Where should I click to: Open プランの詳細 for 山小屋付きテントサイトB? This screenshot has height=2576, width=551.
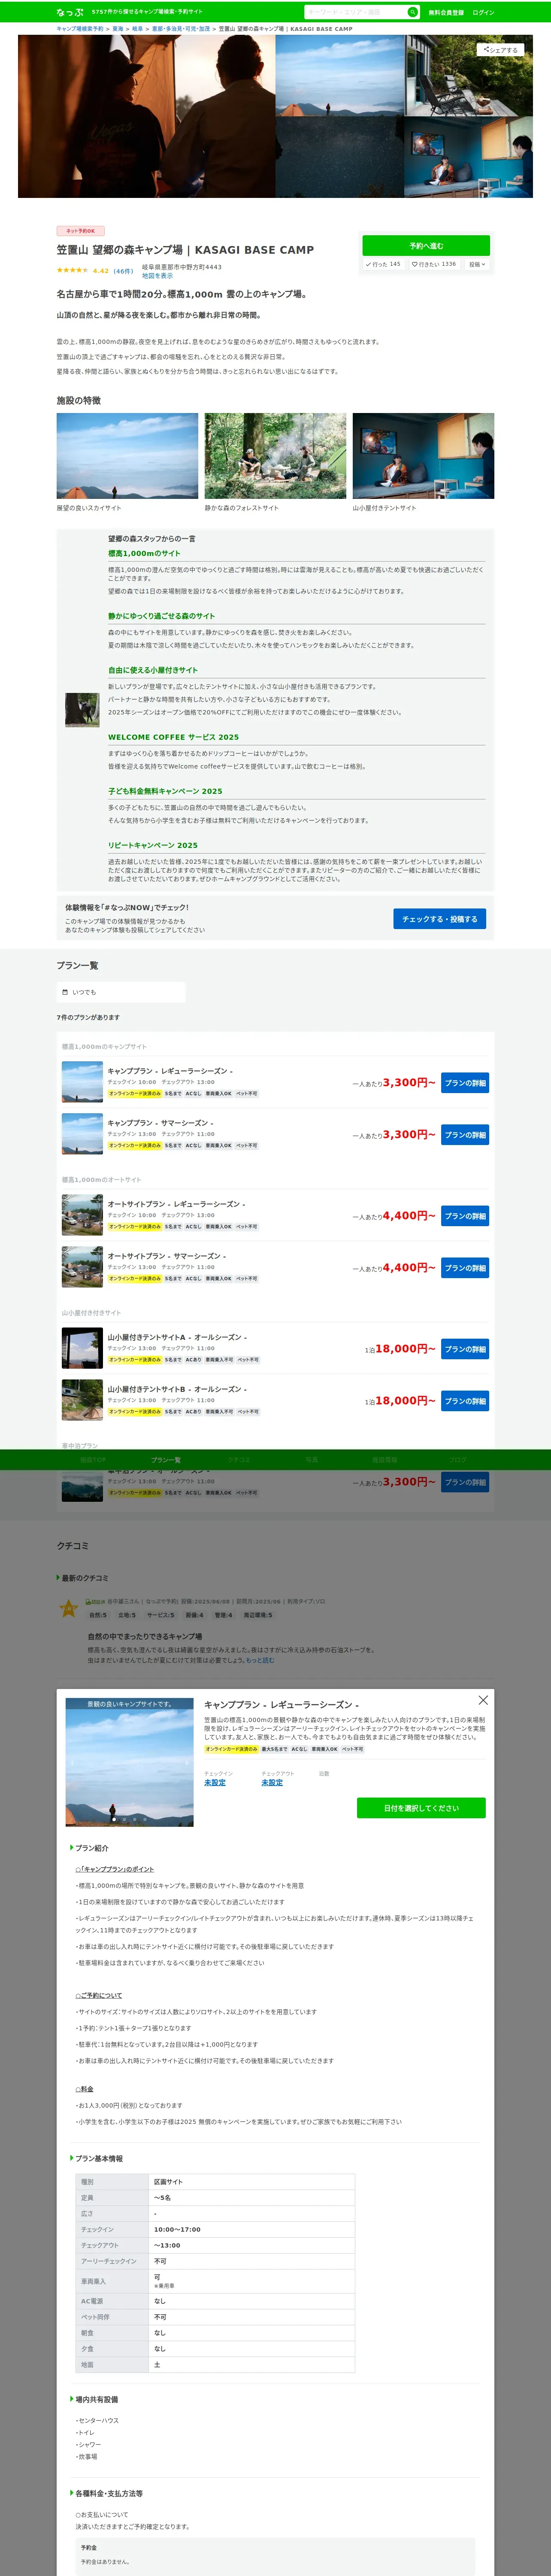pos(465,1401)
